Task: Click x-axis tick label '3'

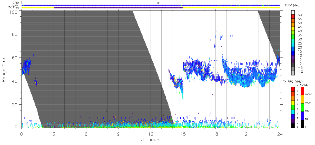Action: coord(54,134)
